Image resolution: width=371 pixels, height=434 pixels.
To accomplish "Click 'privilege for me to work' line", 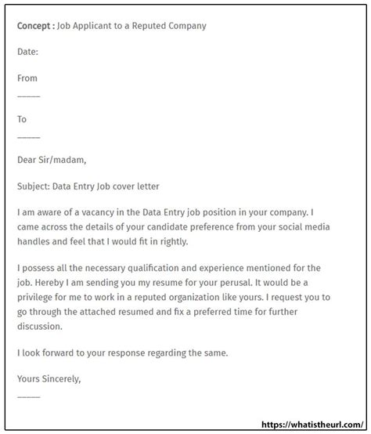I will (174, 297).
